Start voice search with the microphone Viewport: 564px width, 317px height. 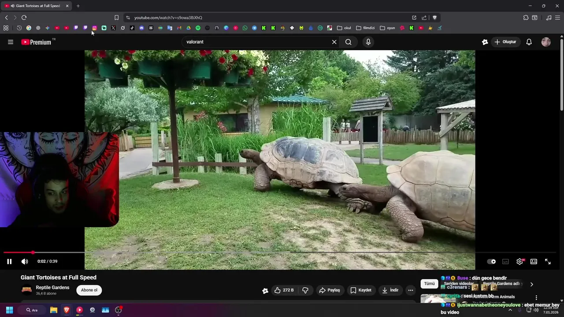click(368, 42)
